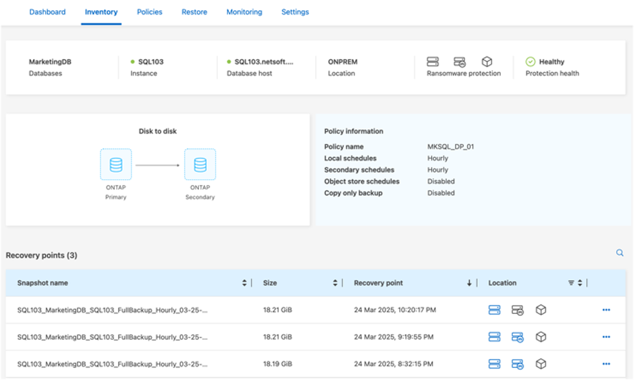
Task: Click the Snapshot name column header
Action: 43,283
